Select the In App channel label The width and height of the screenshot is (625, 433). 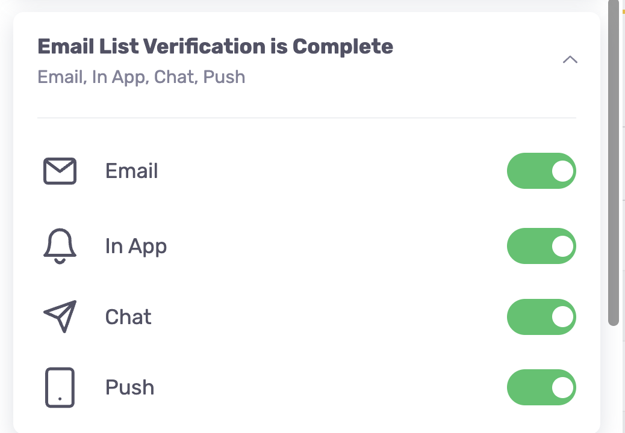pyautogui.click(x=136, y=247)
